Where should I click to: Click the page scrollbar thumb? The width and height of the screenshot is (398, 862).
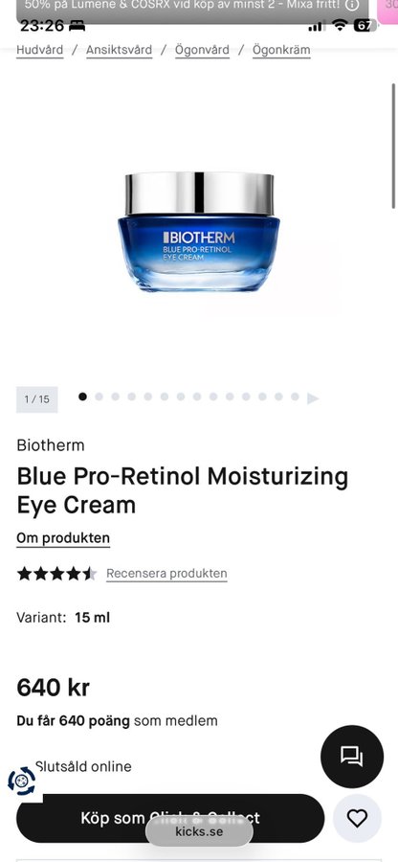(393, 146)
